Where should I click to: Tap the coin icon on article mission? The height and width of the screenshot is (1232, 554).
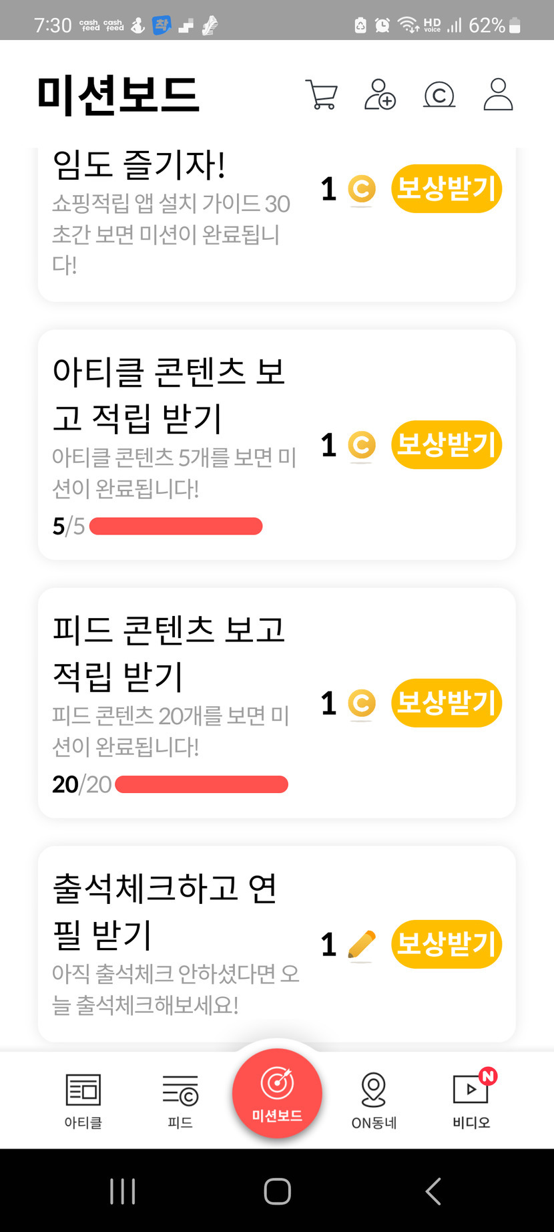[x=362, y=445]
